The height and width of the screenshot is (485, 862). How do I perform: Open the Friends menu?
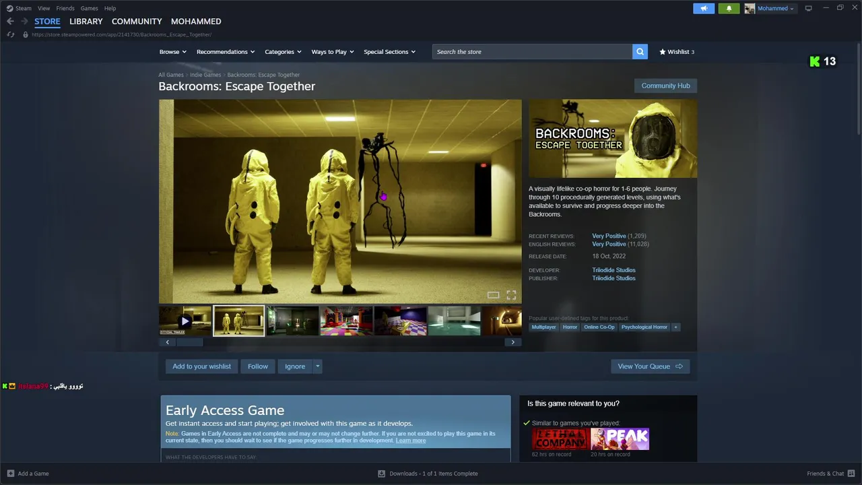click(65, 8)
